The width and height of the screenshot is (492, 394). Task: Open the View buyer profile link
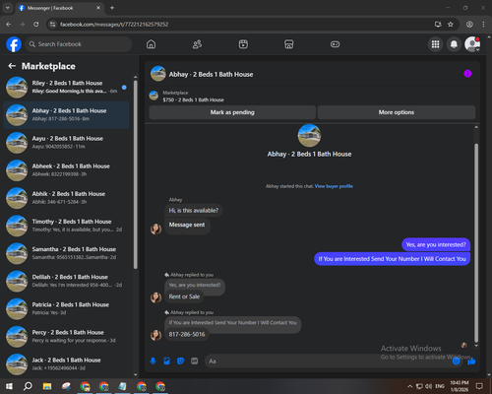pyautogui.click(x=334, y=186)
